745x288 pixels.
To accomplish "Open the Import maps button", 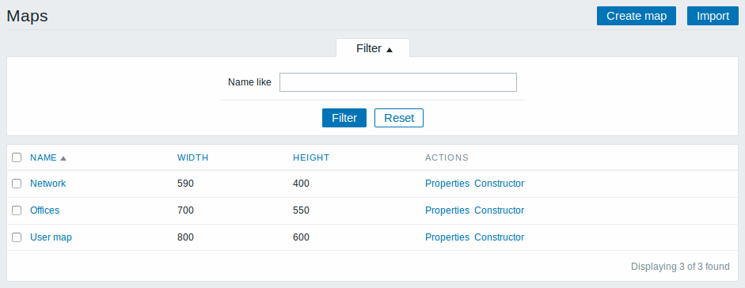I will pyautogui.click(x=713, y=16).
